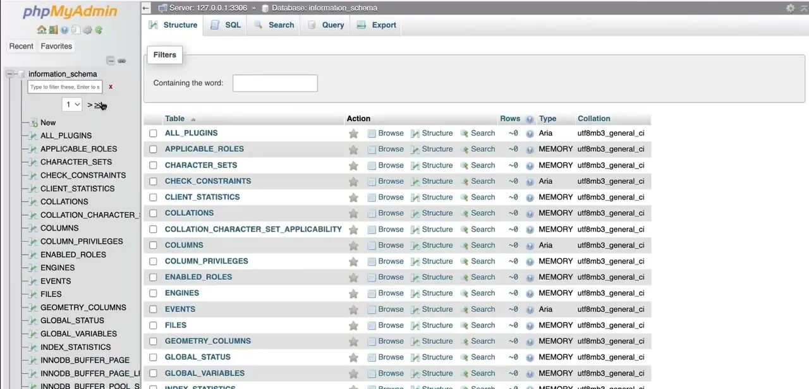Clear the navigation filter red X

pos(111,87)
